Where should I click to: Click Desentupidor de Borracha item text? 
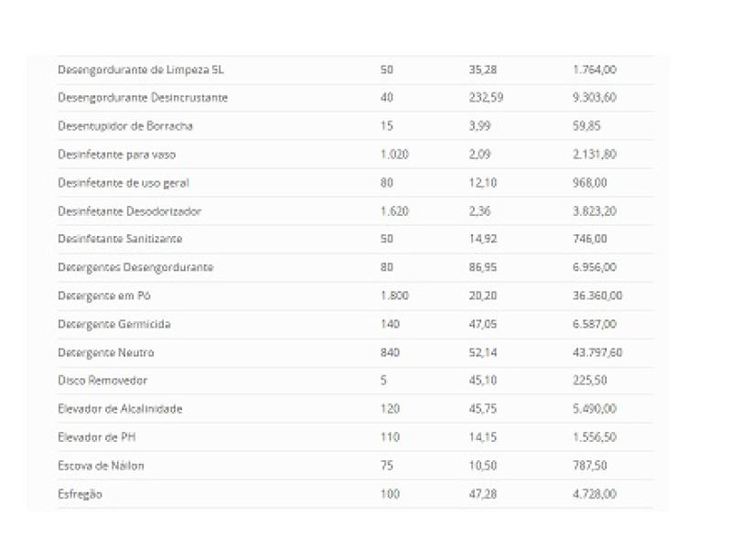[125, 126]
